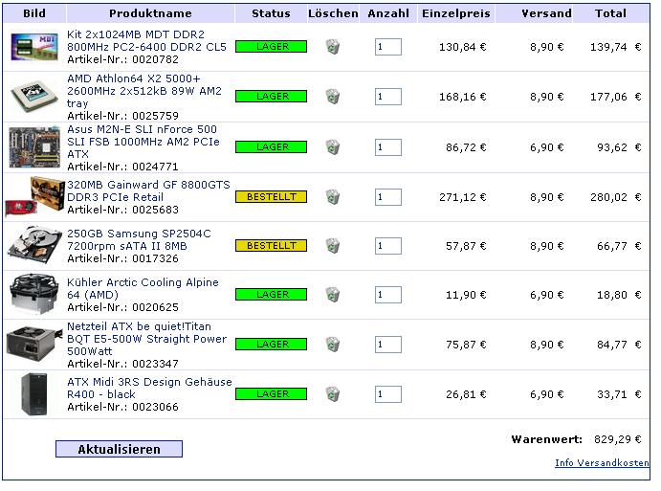This screenshot has width=661, height=491.
Task: Click the 168,16 € unit price
Action: pos(462,97)
